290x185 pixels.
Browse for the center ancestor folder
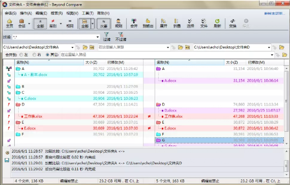point(181,47)
